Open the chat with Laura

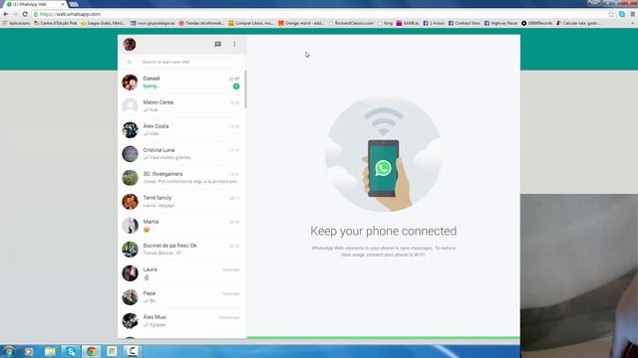[181, 273]
